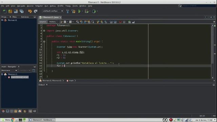The width and height of the screenshot is (217, 122).
Task: Click the Find Selection magnifier icon
Action: point(77,22)
